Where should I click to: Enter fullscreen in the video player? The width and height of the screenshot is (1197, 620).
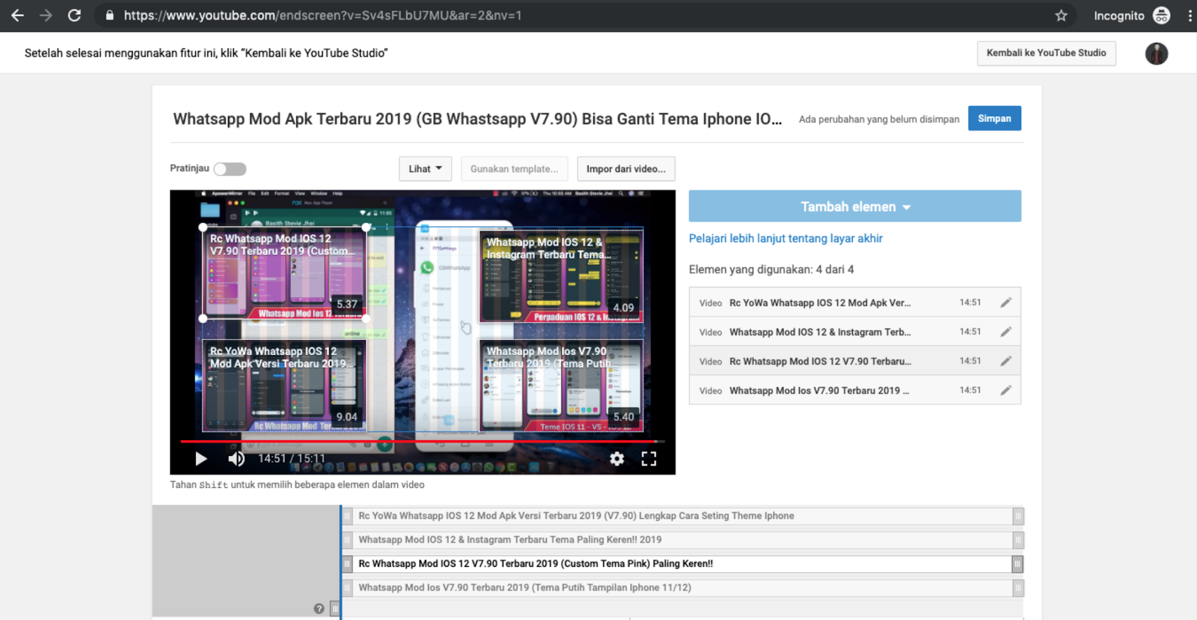pos(649,459)
